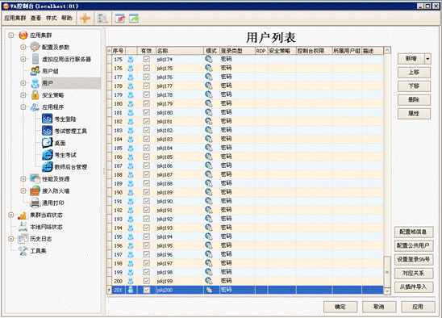Expand the 虚拟应用运行服务器 tree node
The width and height of the screenshot is (442, 318).
23,59
